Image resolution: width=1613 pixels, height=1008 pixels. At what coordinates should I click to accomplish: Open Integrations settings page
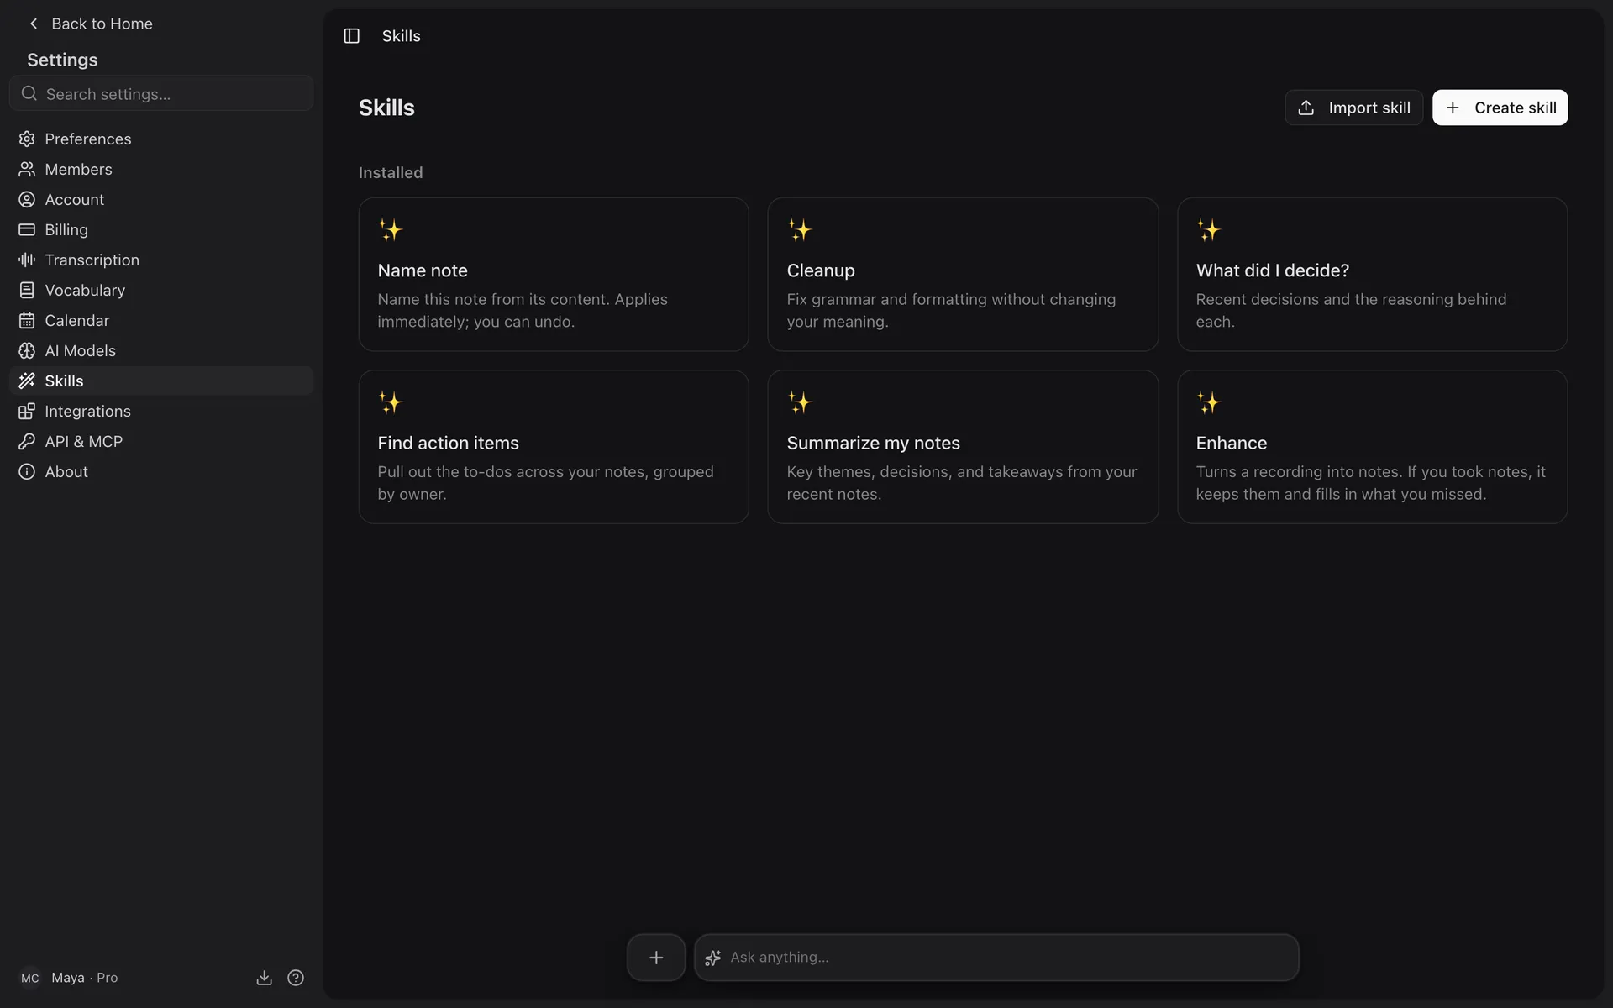[x=161, y=411]
